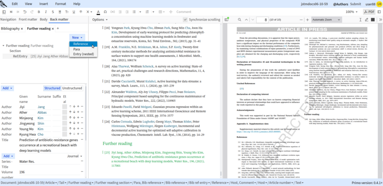
Task: Choose Reference from the New menu
Action: [83, 44]
